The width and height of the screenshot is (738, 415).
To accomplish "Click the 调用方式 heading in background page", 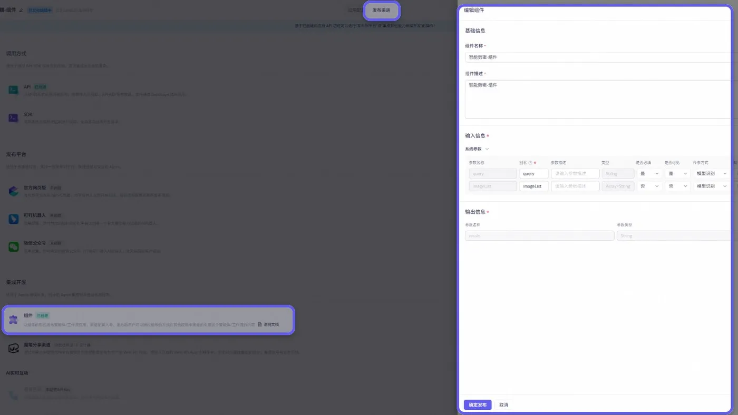I will [x=16, y=54].
